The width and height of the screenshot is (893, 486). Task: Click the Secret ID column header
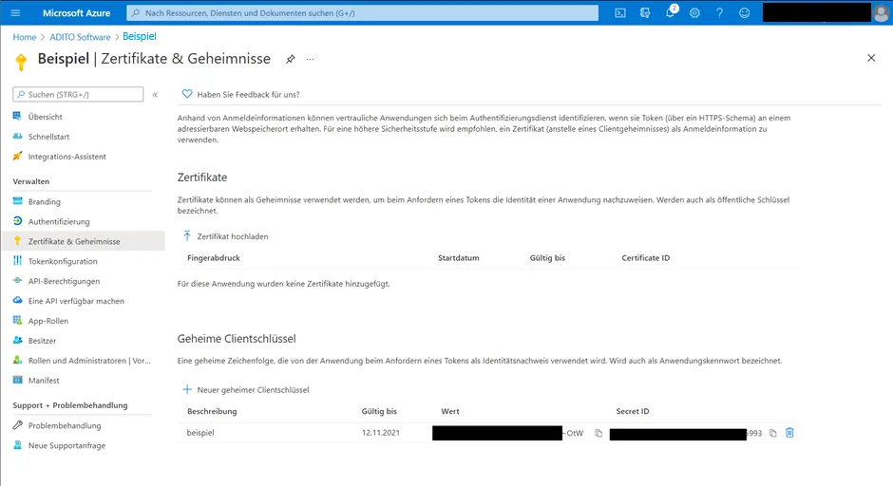pos(633,411)
